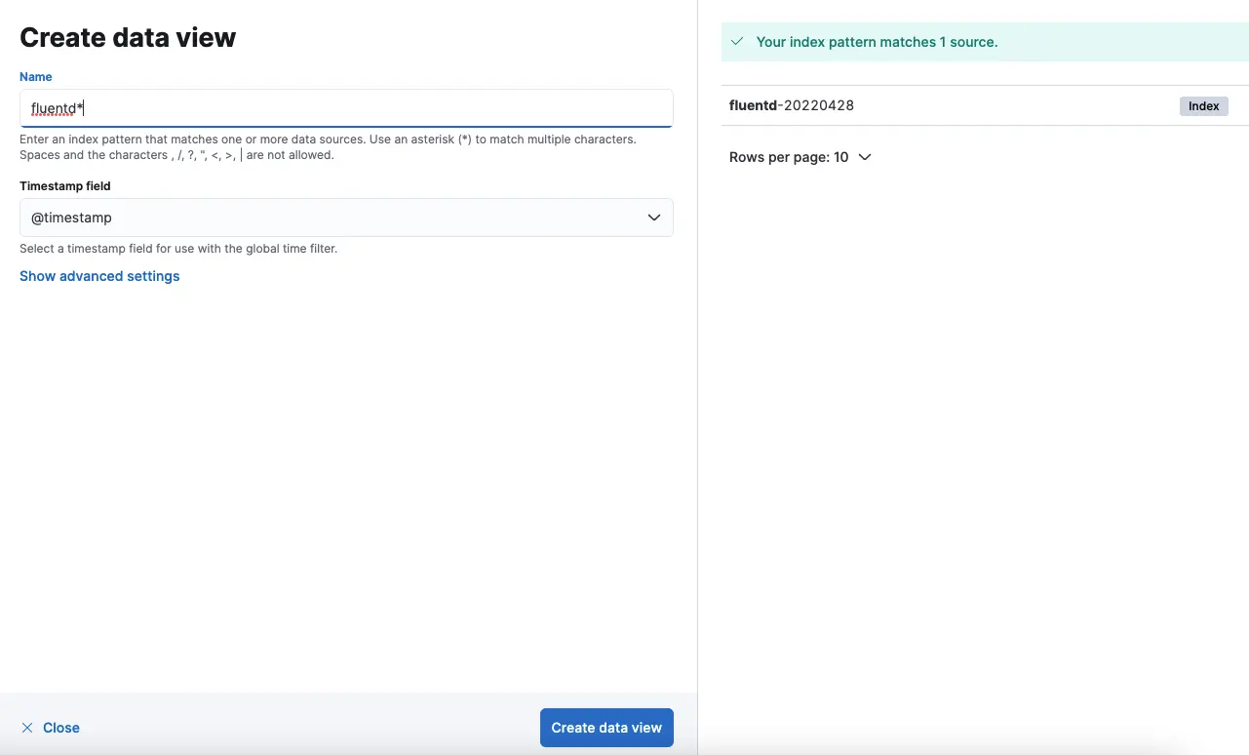This screenshot has height=755, width=1249.
Task: Click the chevron next to Rows per page
Action: [x=865, y=157]
